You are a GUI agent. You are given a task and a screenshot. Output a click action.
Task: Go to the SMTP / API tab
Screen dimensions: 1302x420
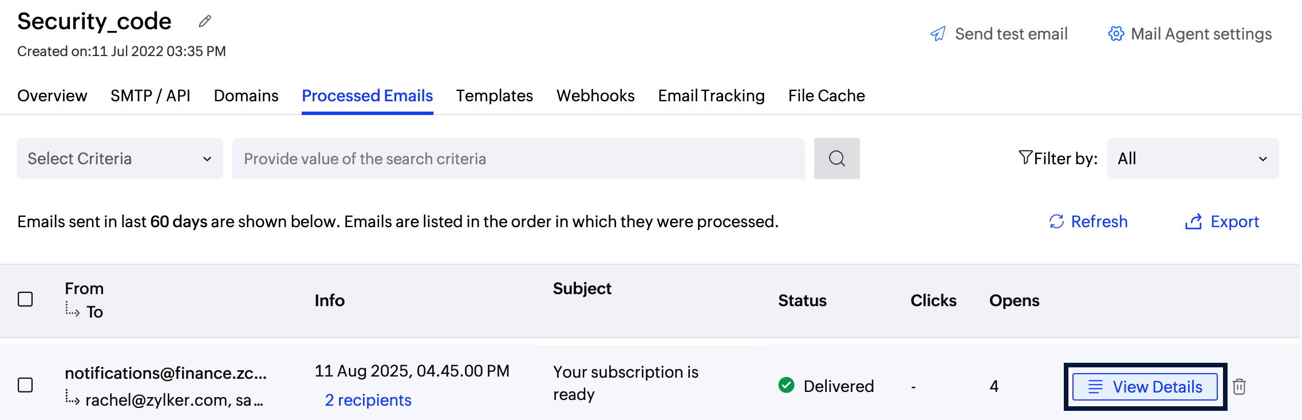point(150,96)
